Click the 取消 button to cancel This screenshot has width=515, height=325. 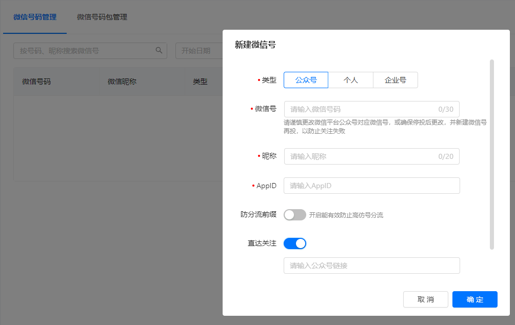[x=425, y=299]
